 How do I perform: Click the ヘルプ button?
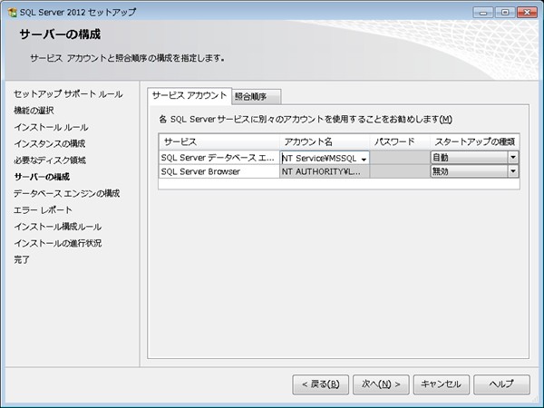click(x=501, y=384)
